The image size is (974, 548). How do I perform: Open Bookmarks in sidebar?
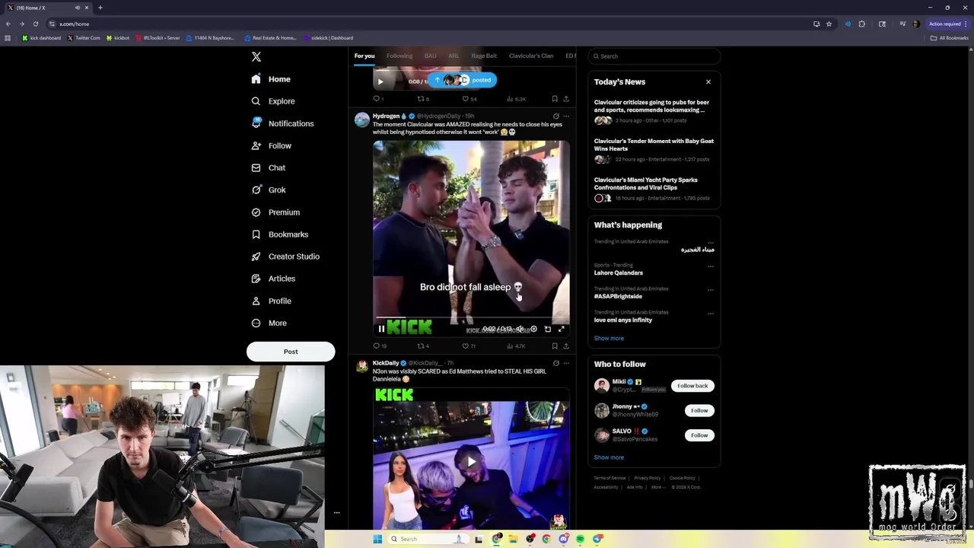click(x=279, y=234)
